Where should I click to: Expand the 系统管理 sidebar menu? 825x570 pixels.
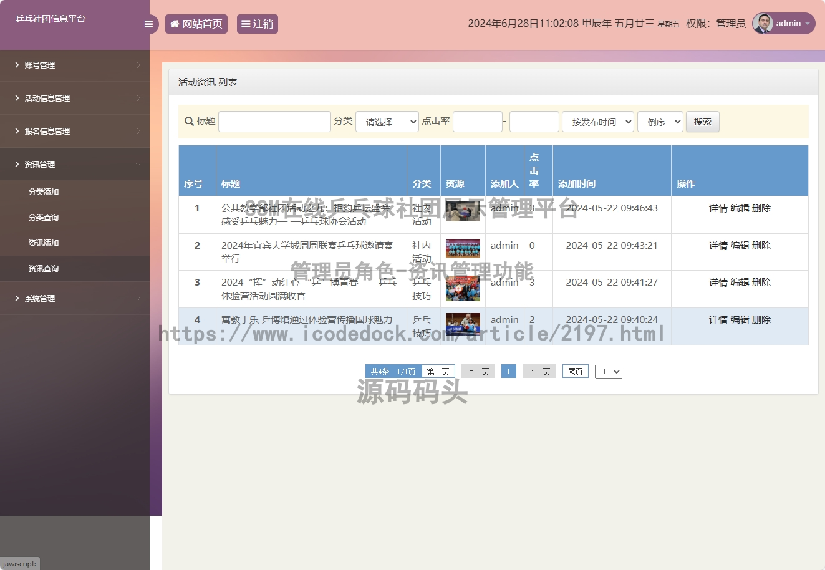(75, 298)
